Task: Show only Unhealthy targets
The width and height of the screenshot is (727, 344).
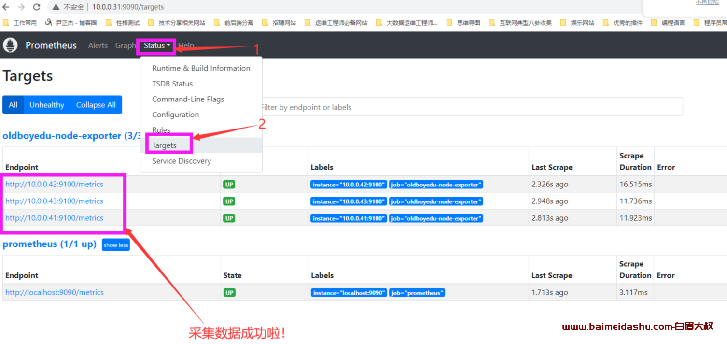Action: tap(47, 105)
